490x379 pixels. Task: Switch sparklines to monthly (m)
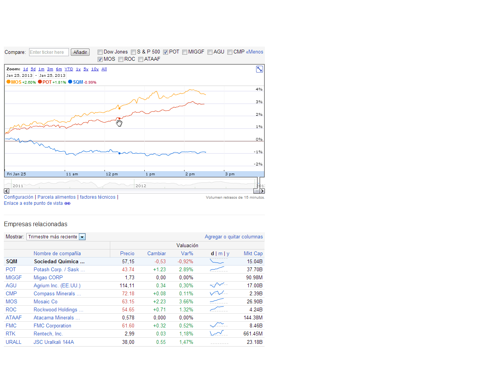click(220, 253)
